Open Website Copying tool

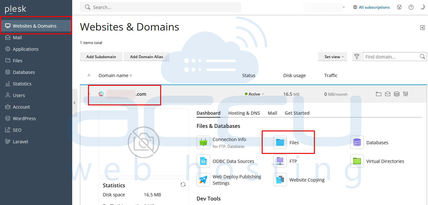(x=280, y=180)
